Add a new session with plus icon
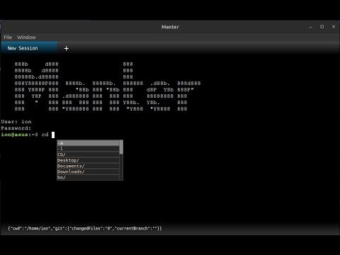The width and height of the screenshot is (340, 255). tap(67, 48)
